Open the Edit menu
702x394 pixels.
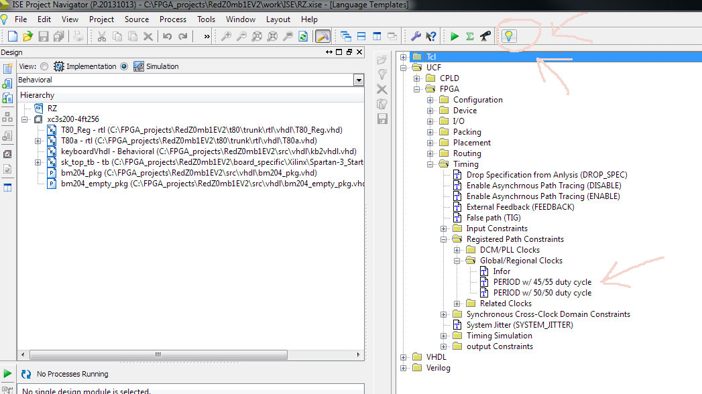(44, 19)
